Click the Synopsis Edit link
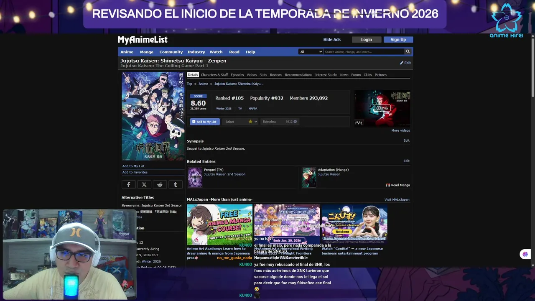The width and height of the screenshot is (535, 301). pyautogui.click(x=406, y=140)
